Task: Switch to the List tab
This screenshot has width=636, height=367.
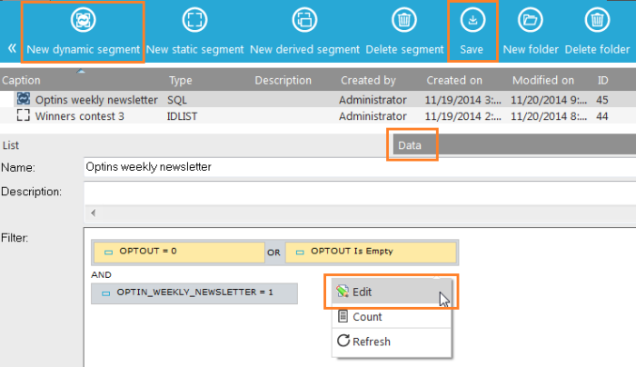Action: [x=12, y=145]
